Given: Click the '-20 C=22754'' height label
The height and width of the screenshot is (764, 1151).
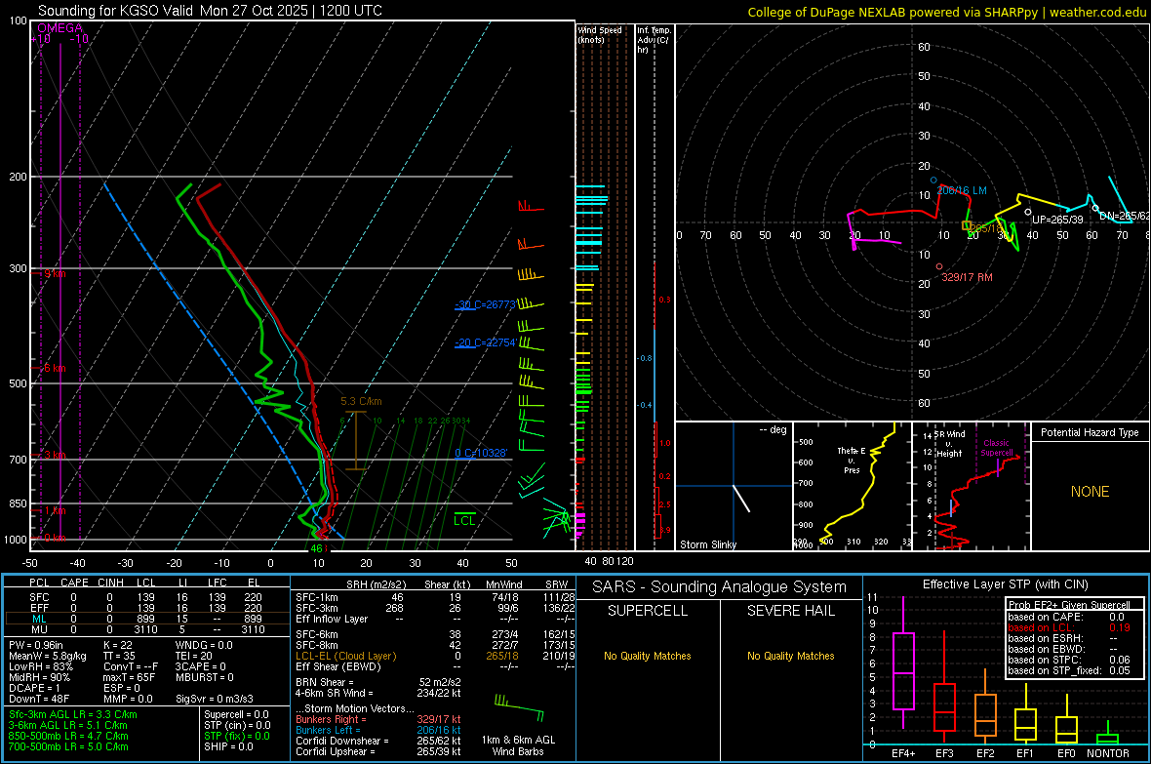Looking at the screenshot, I should 486,342.
